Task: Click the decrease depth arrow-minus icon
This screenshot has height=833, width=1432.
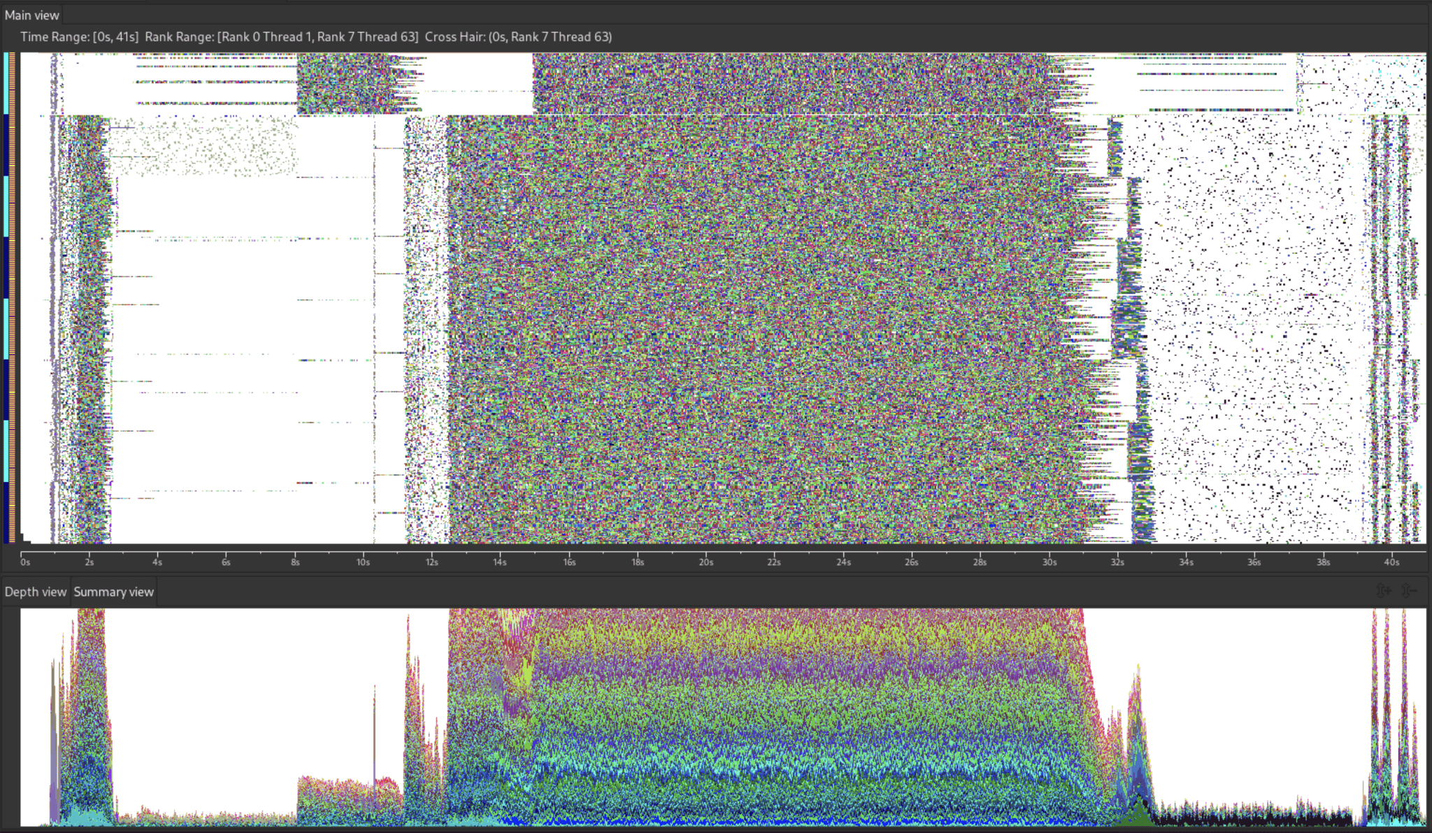Action: point(1409,591)
